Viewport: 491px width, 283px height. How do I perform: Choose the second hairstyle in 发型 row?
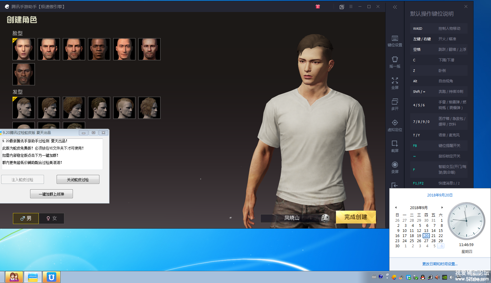pos(49,108)
